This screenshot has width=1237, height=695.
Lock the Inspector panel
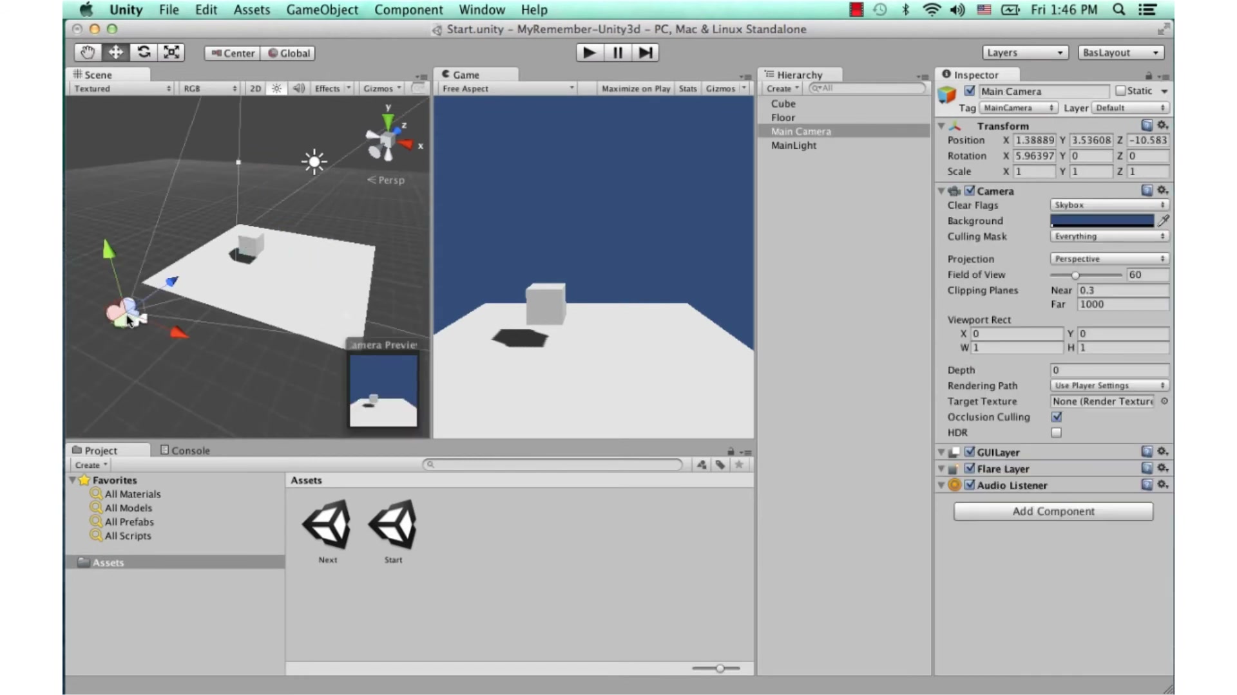pyautogui.click(x=1148, y=75)
